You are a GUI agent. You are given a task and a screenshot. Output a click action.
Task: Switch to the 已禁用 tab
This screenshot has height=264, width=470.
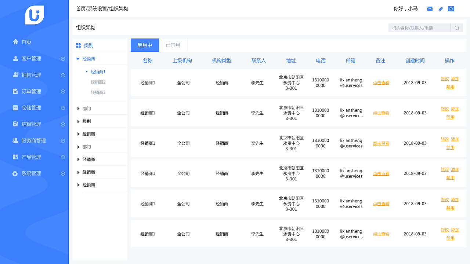click(173, 45)
